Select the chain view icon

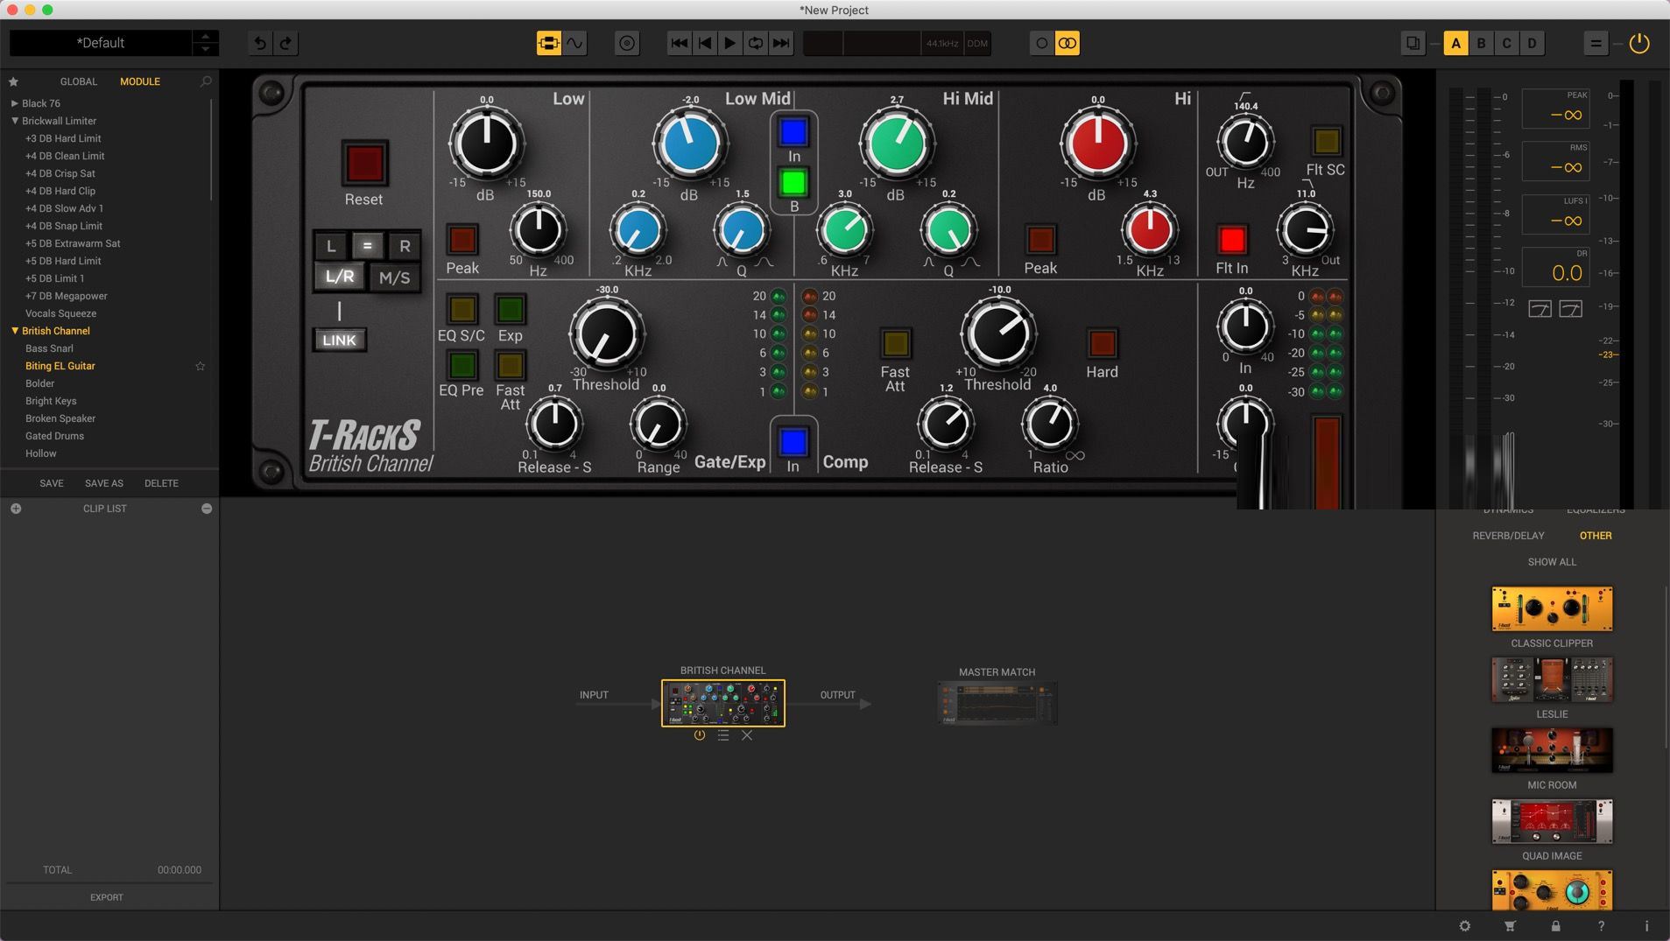coord(549,43)
